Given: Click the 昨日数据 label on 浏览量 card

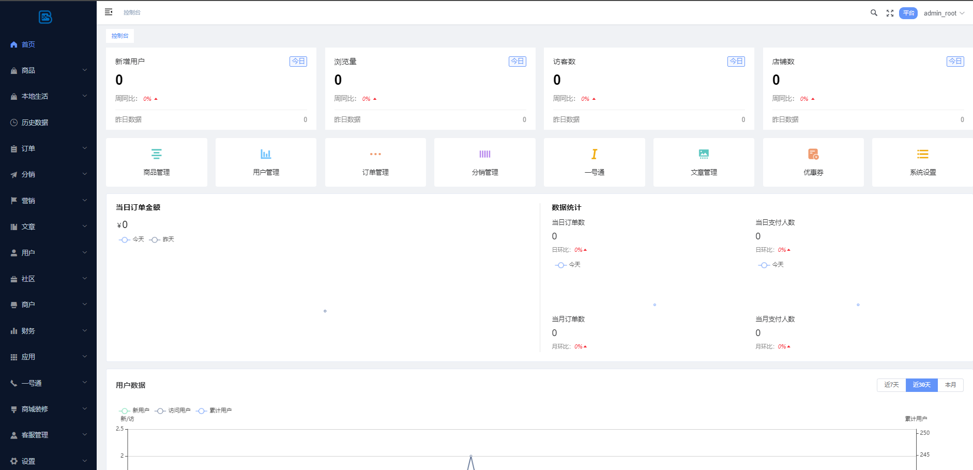Looking at the screenshot, I should coord(347,119).
